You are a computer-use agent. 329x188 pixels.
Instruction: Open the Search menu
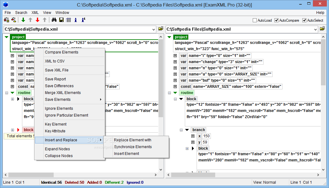[x=21, y=13]
